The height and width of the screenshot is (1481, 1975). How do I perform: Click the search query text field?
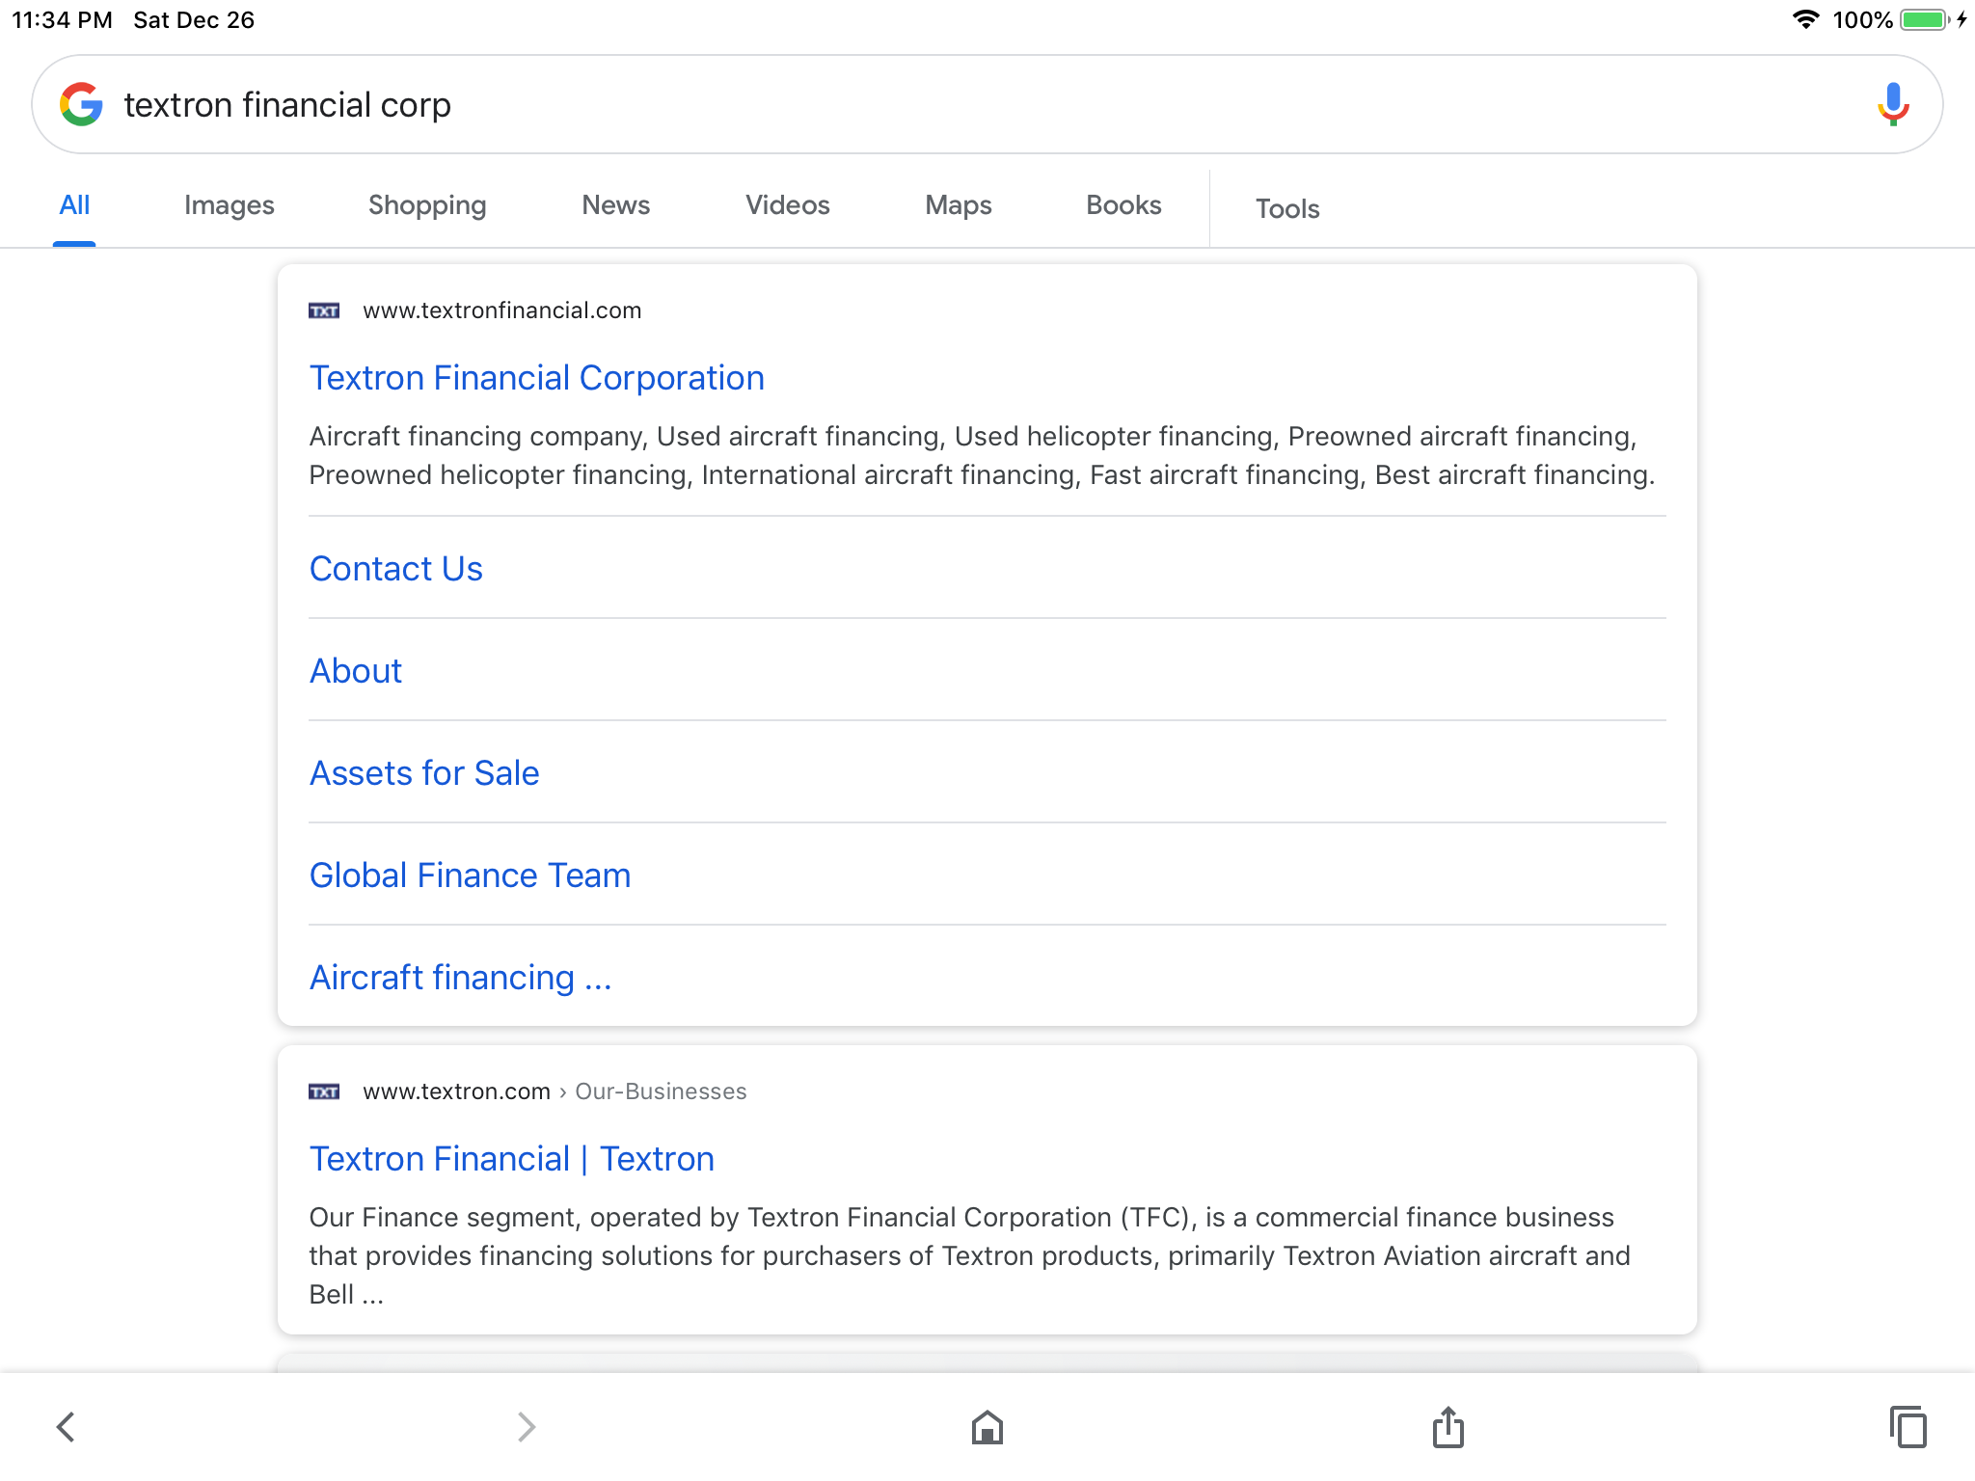click(x=987, y=104)
